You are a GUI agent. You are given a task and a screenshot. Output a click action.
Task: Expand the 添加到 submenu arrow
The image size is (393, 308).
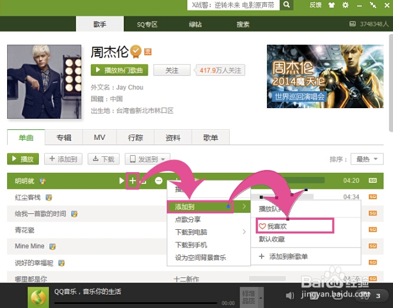244,206
